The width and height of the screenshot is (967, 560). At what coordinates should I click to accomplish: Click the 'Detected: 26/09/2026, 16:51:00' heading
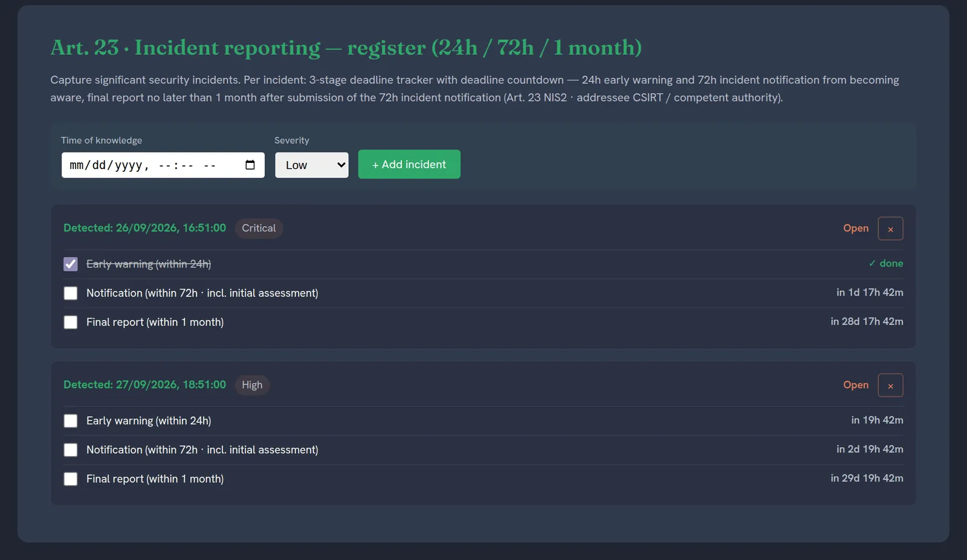[144, 228]
